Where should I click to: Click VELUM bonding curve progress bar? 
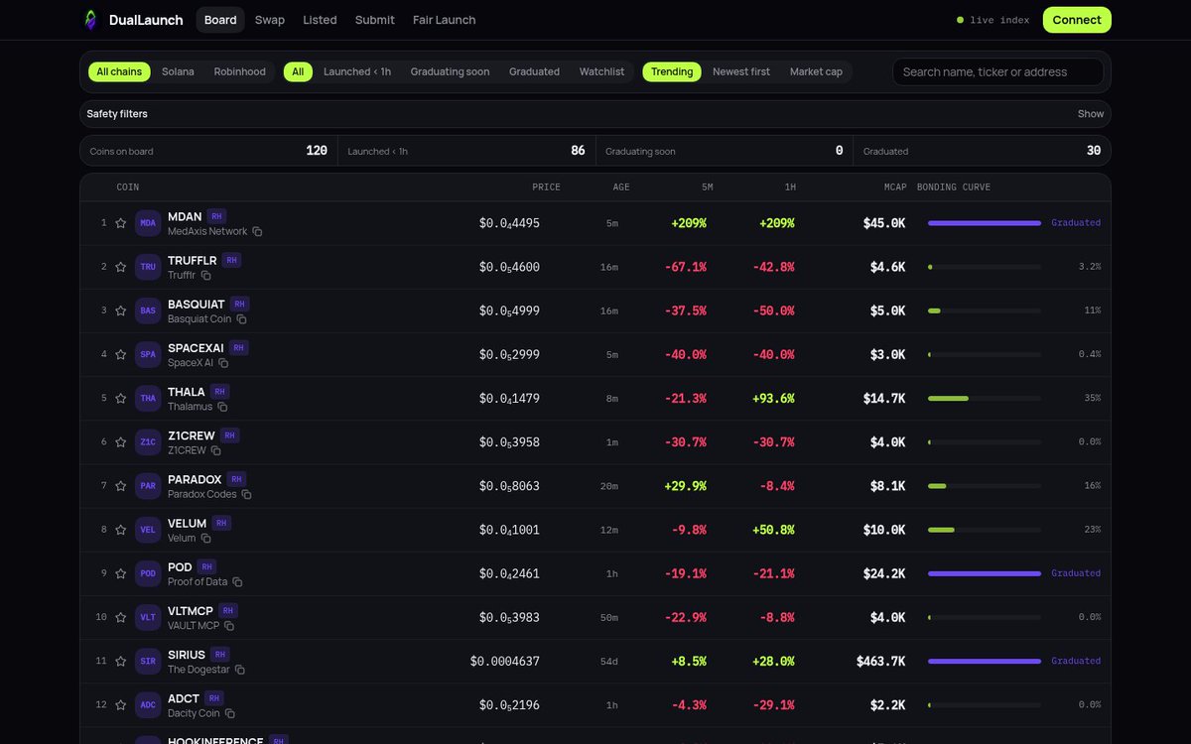tap(985, 530)
